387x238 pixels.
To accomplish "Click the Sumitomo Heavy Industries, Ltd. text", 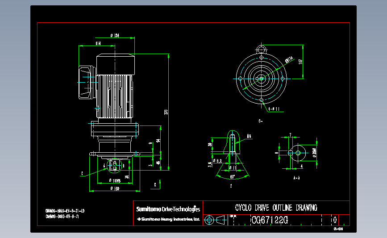I will 168,219.
